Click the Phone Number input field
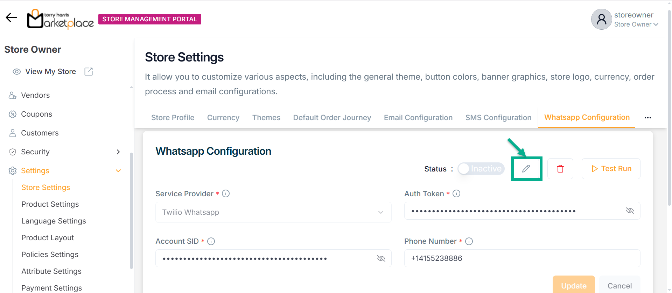This screenshot has height=293, width=672. click(x=521, y=258)
